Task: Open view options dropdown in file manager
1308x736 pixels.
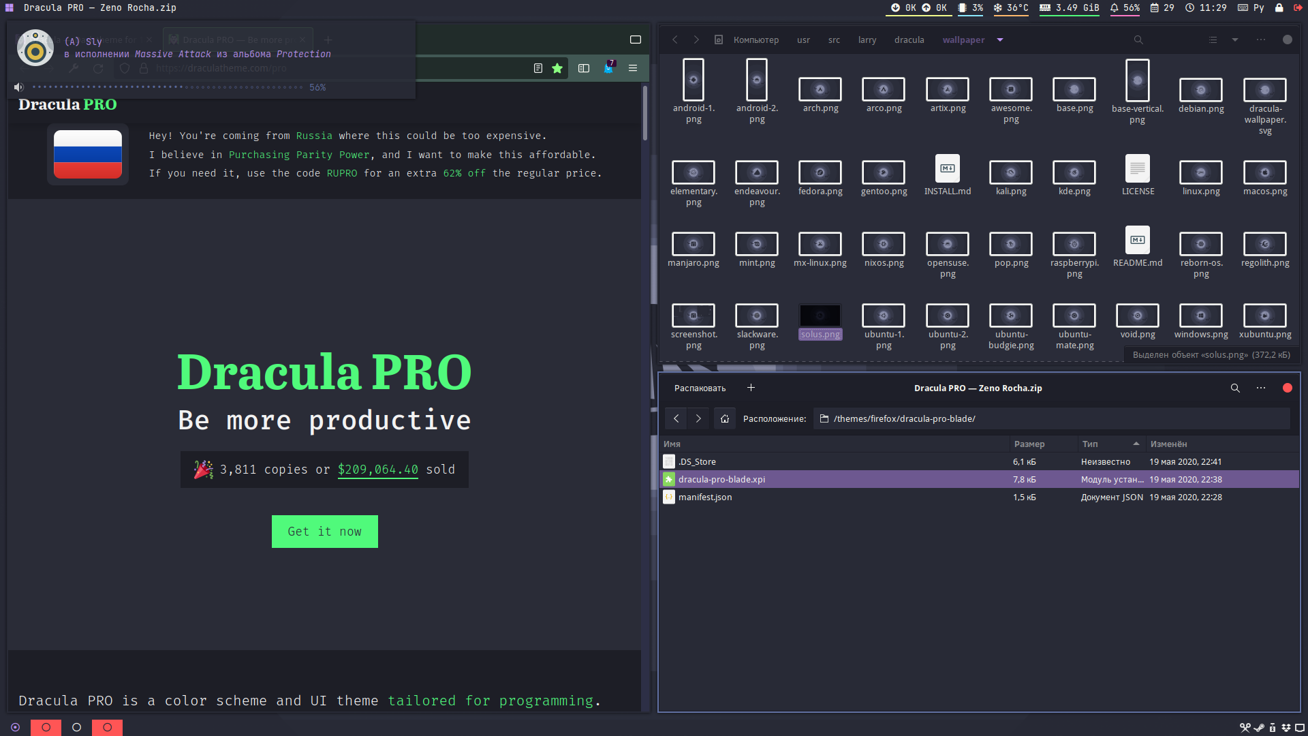Action: click(x=1235, y=40)
